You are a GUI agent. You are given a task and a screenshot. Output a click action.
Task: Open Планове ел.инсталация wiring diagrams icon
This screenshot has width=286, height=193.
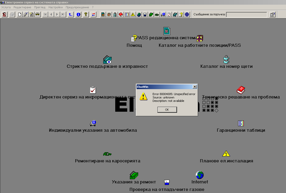click(226, 154)
